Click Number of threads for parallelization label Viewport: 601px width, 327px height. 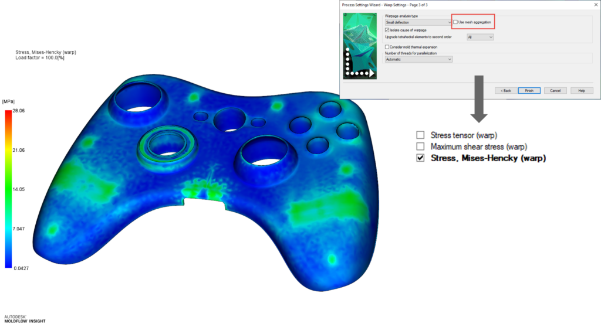[x=410, y=53]
